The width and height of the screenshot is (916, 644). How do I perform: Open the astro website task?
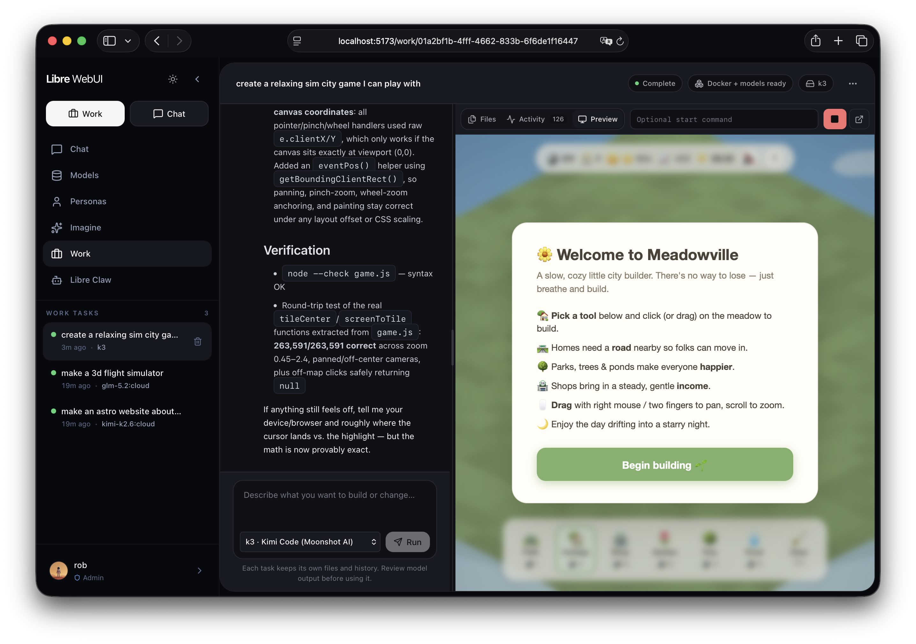tap(127, 417)
